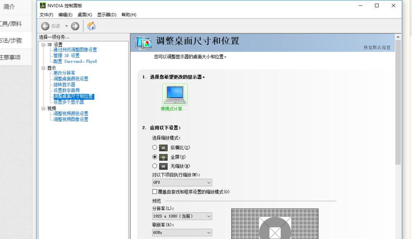The height and width of the screenshot is (239, 412).
Task: Collapse the 3D 设置 tree node
Action: click(x=43, y=45)
